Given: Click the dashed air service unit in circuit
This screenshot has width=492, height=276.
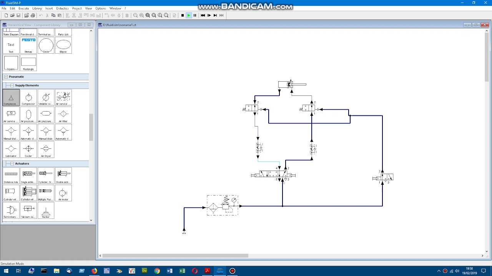Looking at the screenshot, I should [x=223, y=205].
